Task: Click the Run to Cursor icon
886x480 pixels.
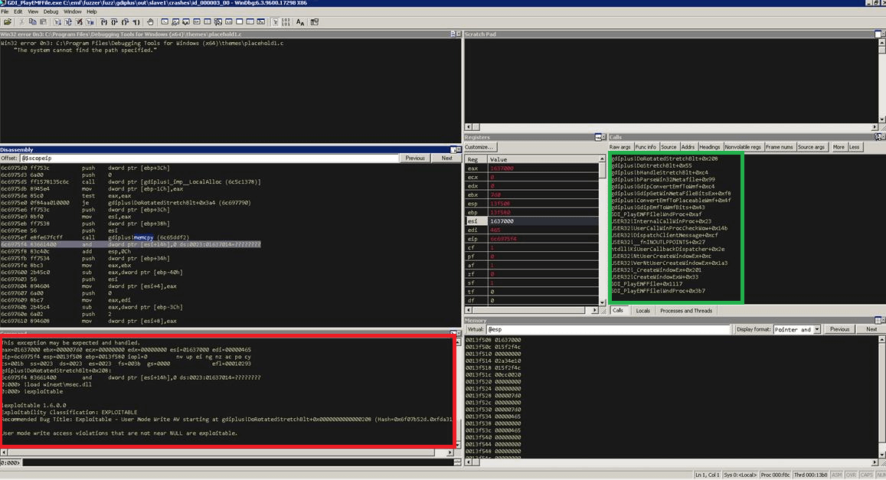Action: pos(136,22)
